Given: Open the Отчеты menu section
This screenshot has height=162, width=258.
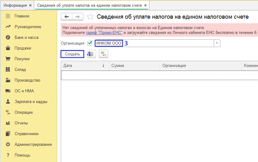Looking at the screenshot, I should pyautogui.click(x=21, y=123).
